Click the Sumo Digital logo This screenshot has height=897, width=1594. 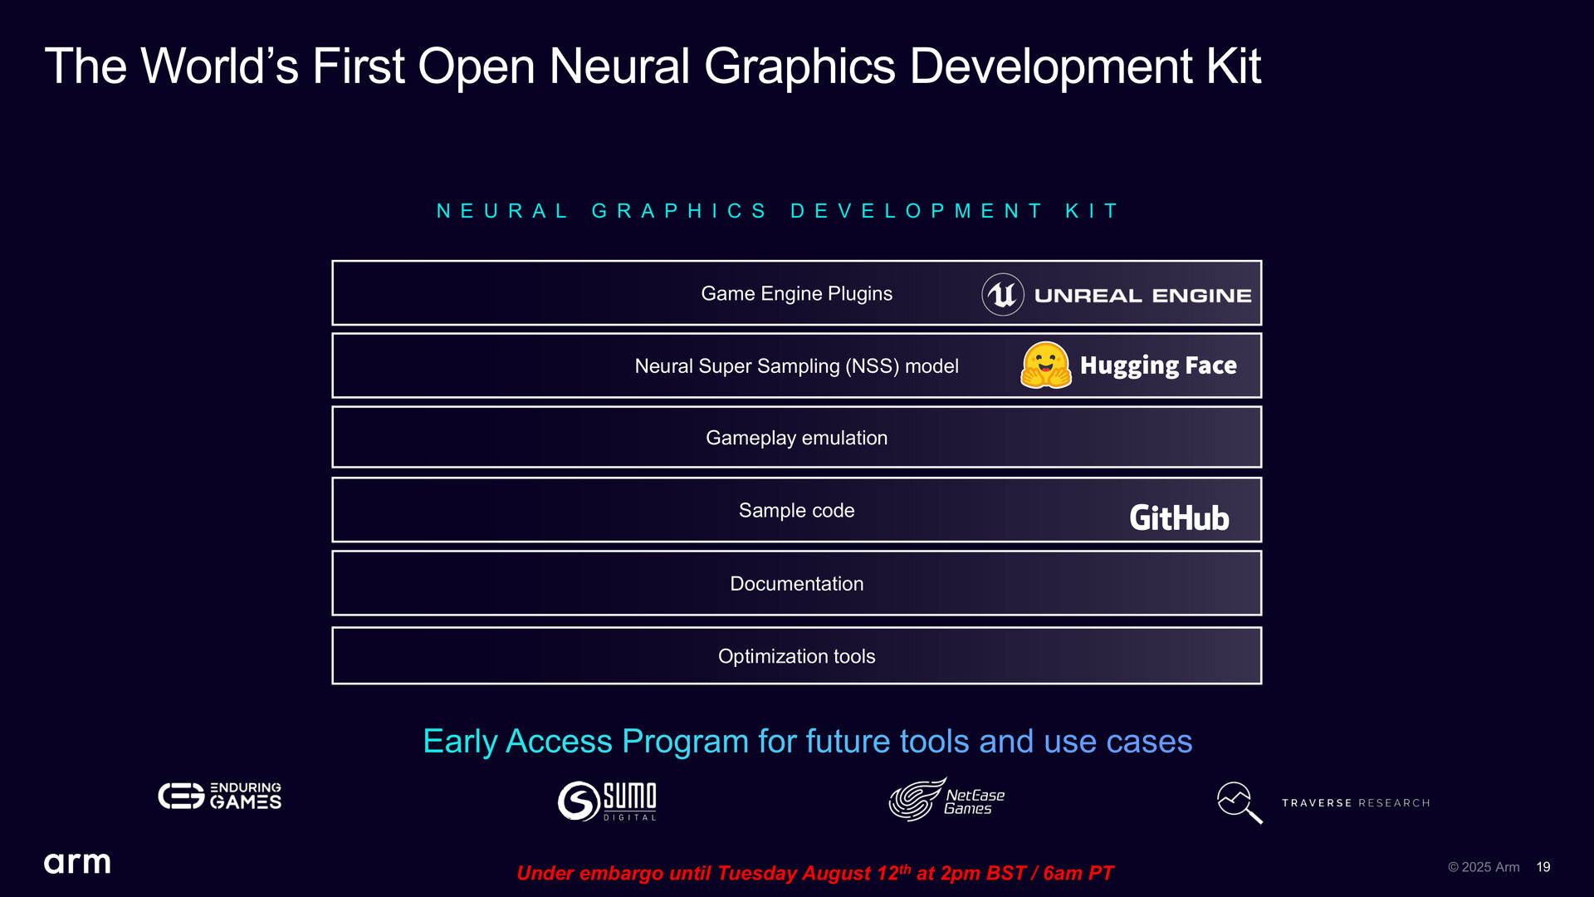point(607,801)
